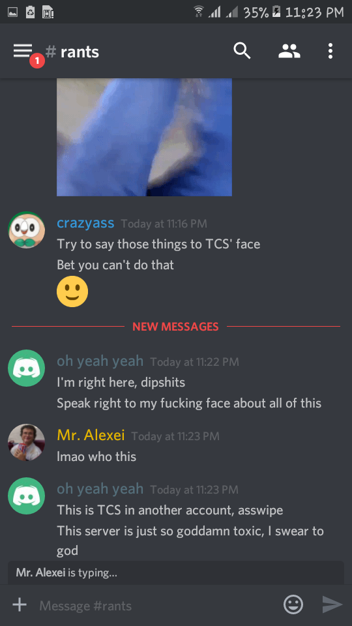This screenshot has width=352, height=626.
Task: Tap the #rants channel title
Action: [x=72, y=52]
